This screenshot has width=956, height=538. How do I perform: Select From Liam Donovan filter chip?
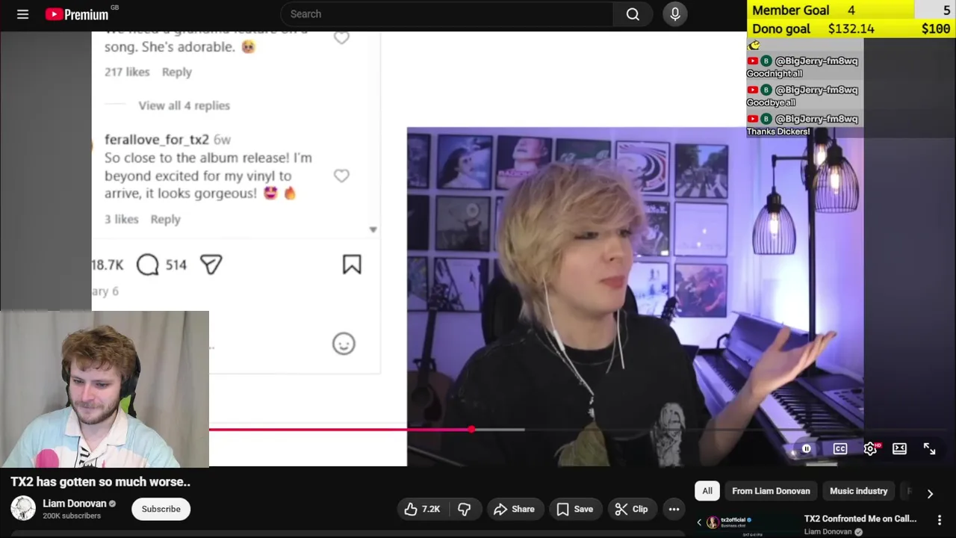tap(771, 491)
